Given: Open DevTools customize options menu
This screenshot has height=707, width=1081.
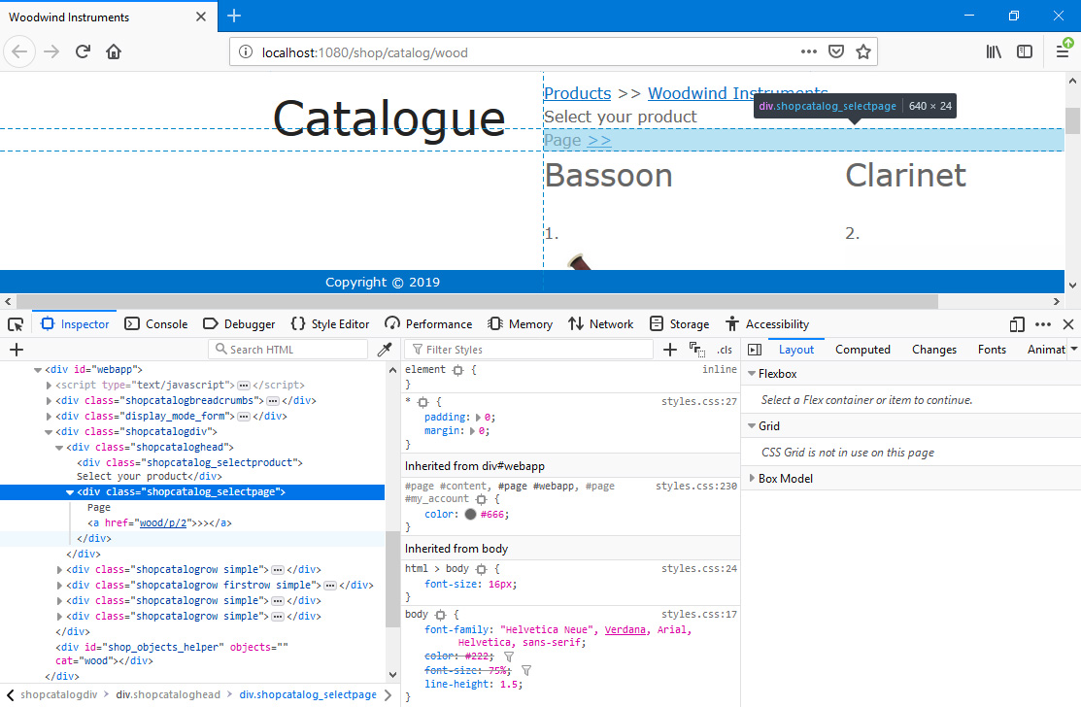Looking at the screenshot, I should pos(1043,323).
